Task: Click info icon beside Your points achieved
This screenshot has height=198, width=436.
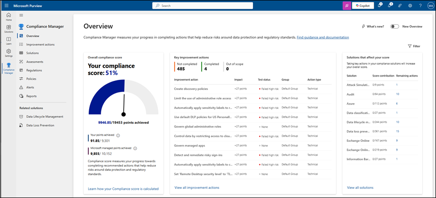Action: pos(118,136)
